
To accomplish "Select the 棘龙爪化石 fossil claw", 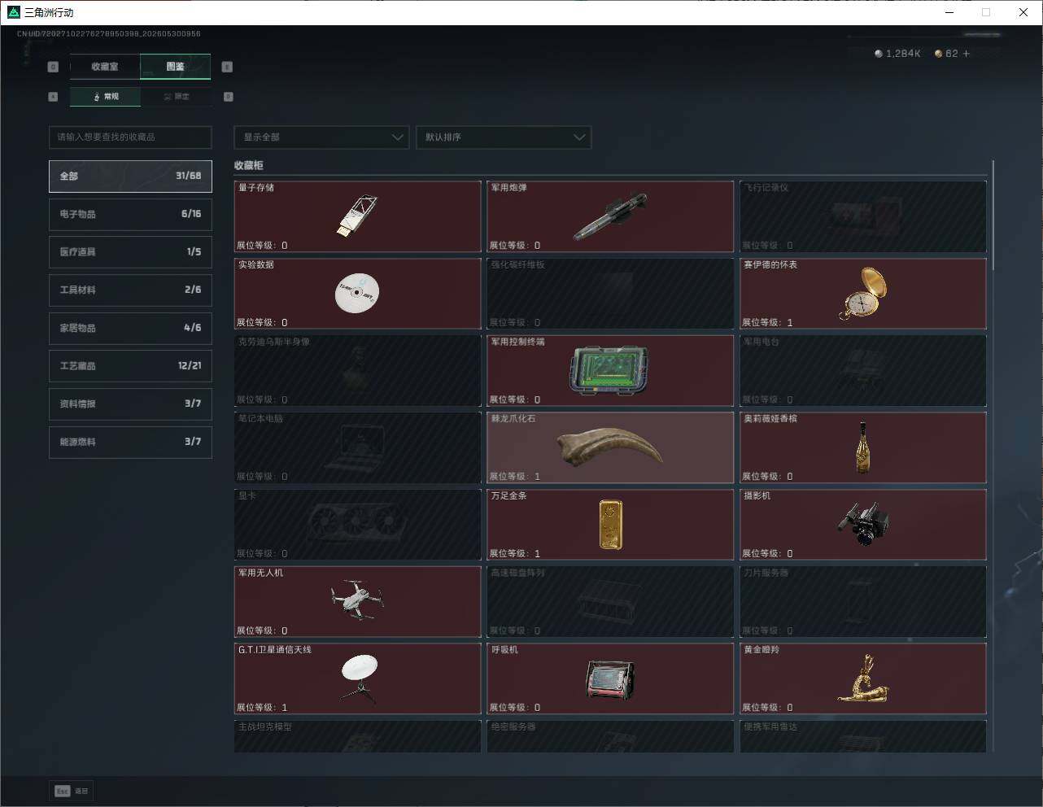I will coord(610,447).
